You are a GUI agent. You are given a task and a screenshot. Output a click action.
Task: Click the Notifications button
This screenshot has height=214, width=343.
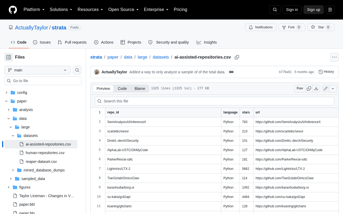[261, 27]
